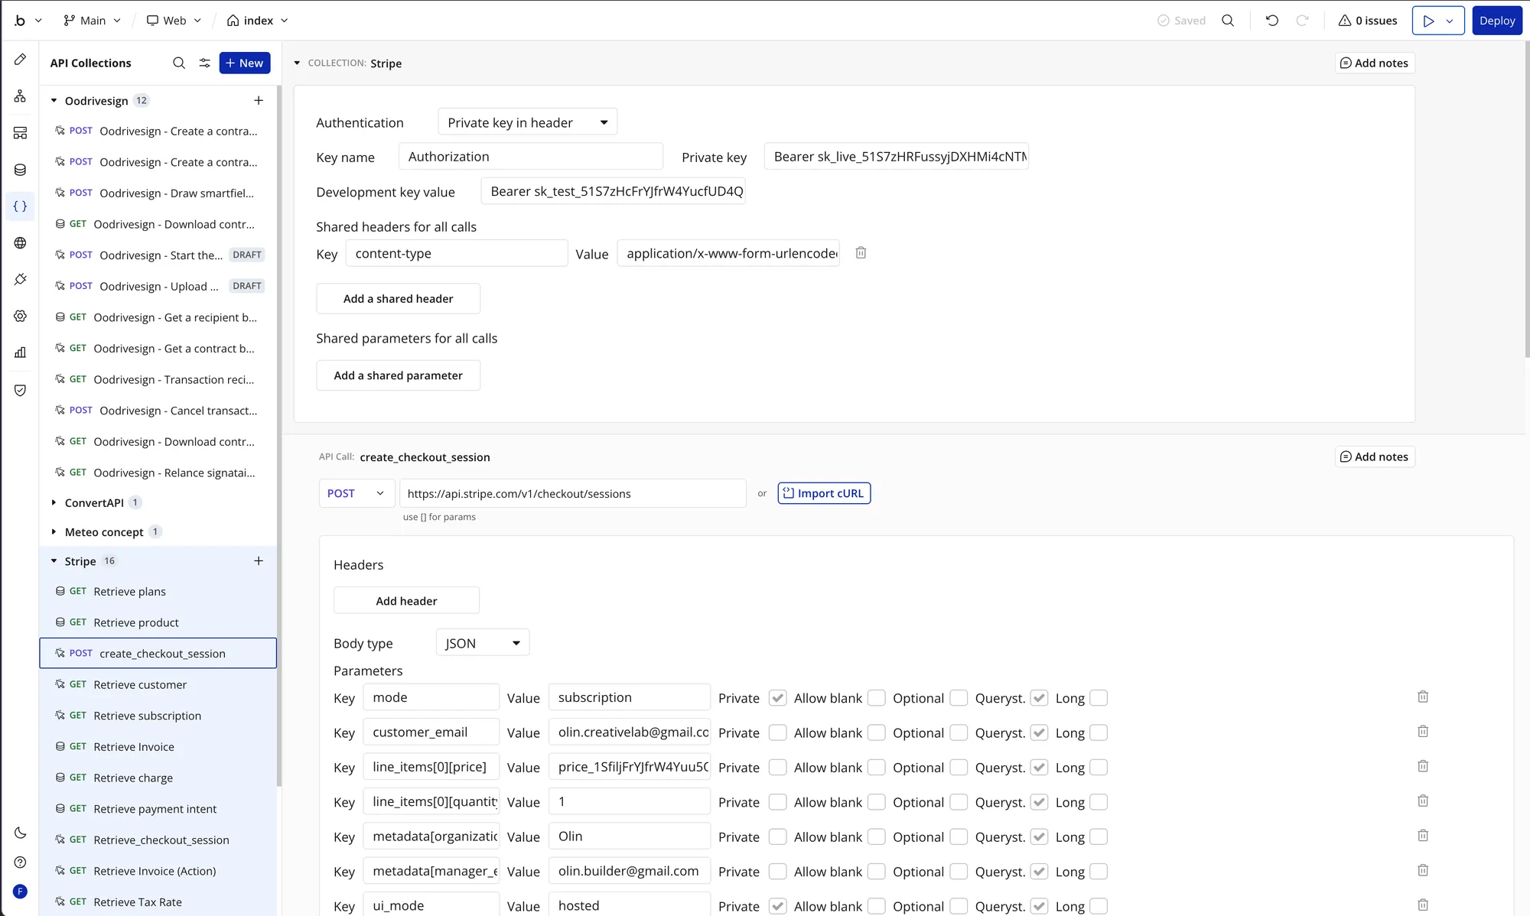
Task: Open the Backend workflows sidebar icon
Action: click(21, 133)
